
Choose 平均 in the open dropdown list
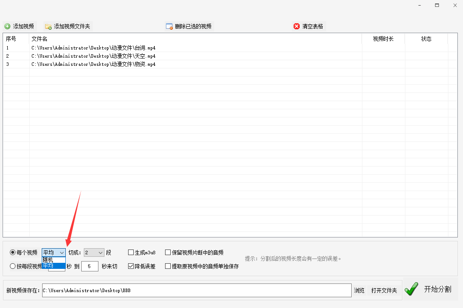(x=53, y=266)
